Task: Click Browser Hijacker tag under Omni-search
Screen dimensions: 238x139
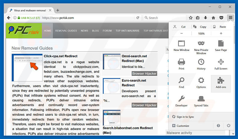Action: point(144,74)
